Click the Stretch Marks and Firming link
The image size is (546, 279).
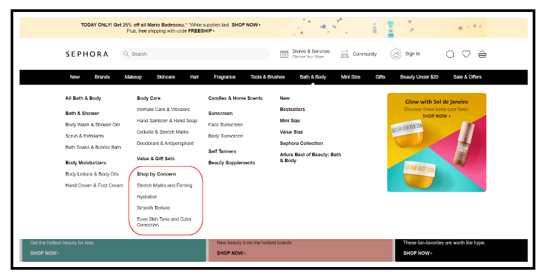[x=164, y=185]
